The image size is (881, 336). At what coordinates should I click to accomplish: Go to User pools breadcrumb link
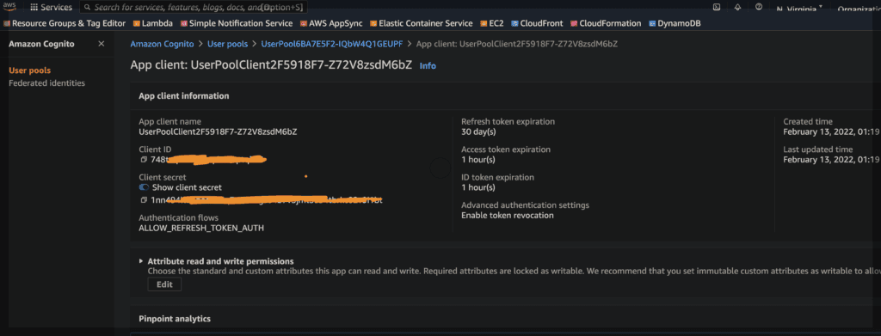click(227, 44)
